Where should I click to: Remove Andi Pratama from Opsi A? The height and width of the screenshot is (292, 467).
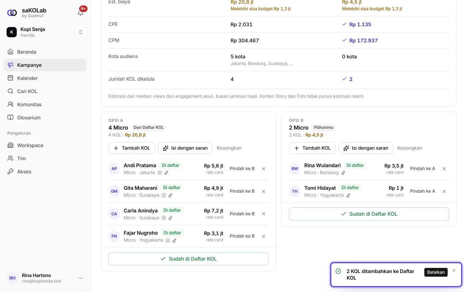pyautogui.click(x=263, y=169)
